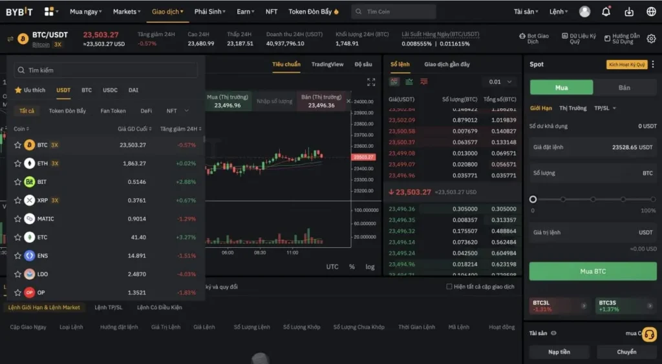The image size is (662, 364).
Task: Toggle asset visibility eye icon
Action: point(553,333)
